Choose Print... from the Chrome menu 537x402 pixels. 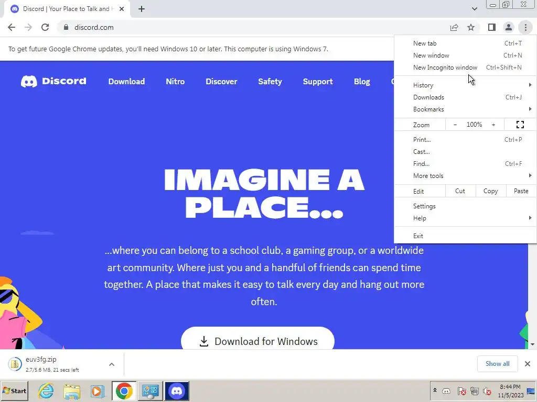465,139
